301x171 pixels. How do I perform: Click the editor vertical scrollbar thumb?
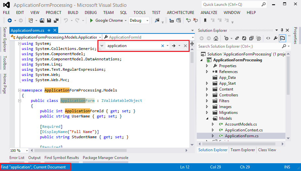pos(192,57)
